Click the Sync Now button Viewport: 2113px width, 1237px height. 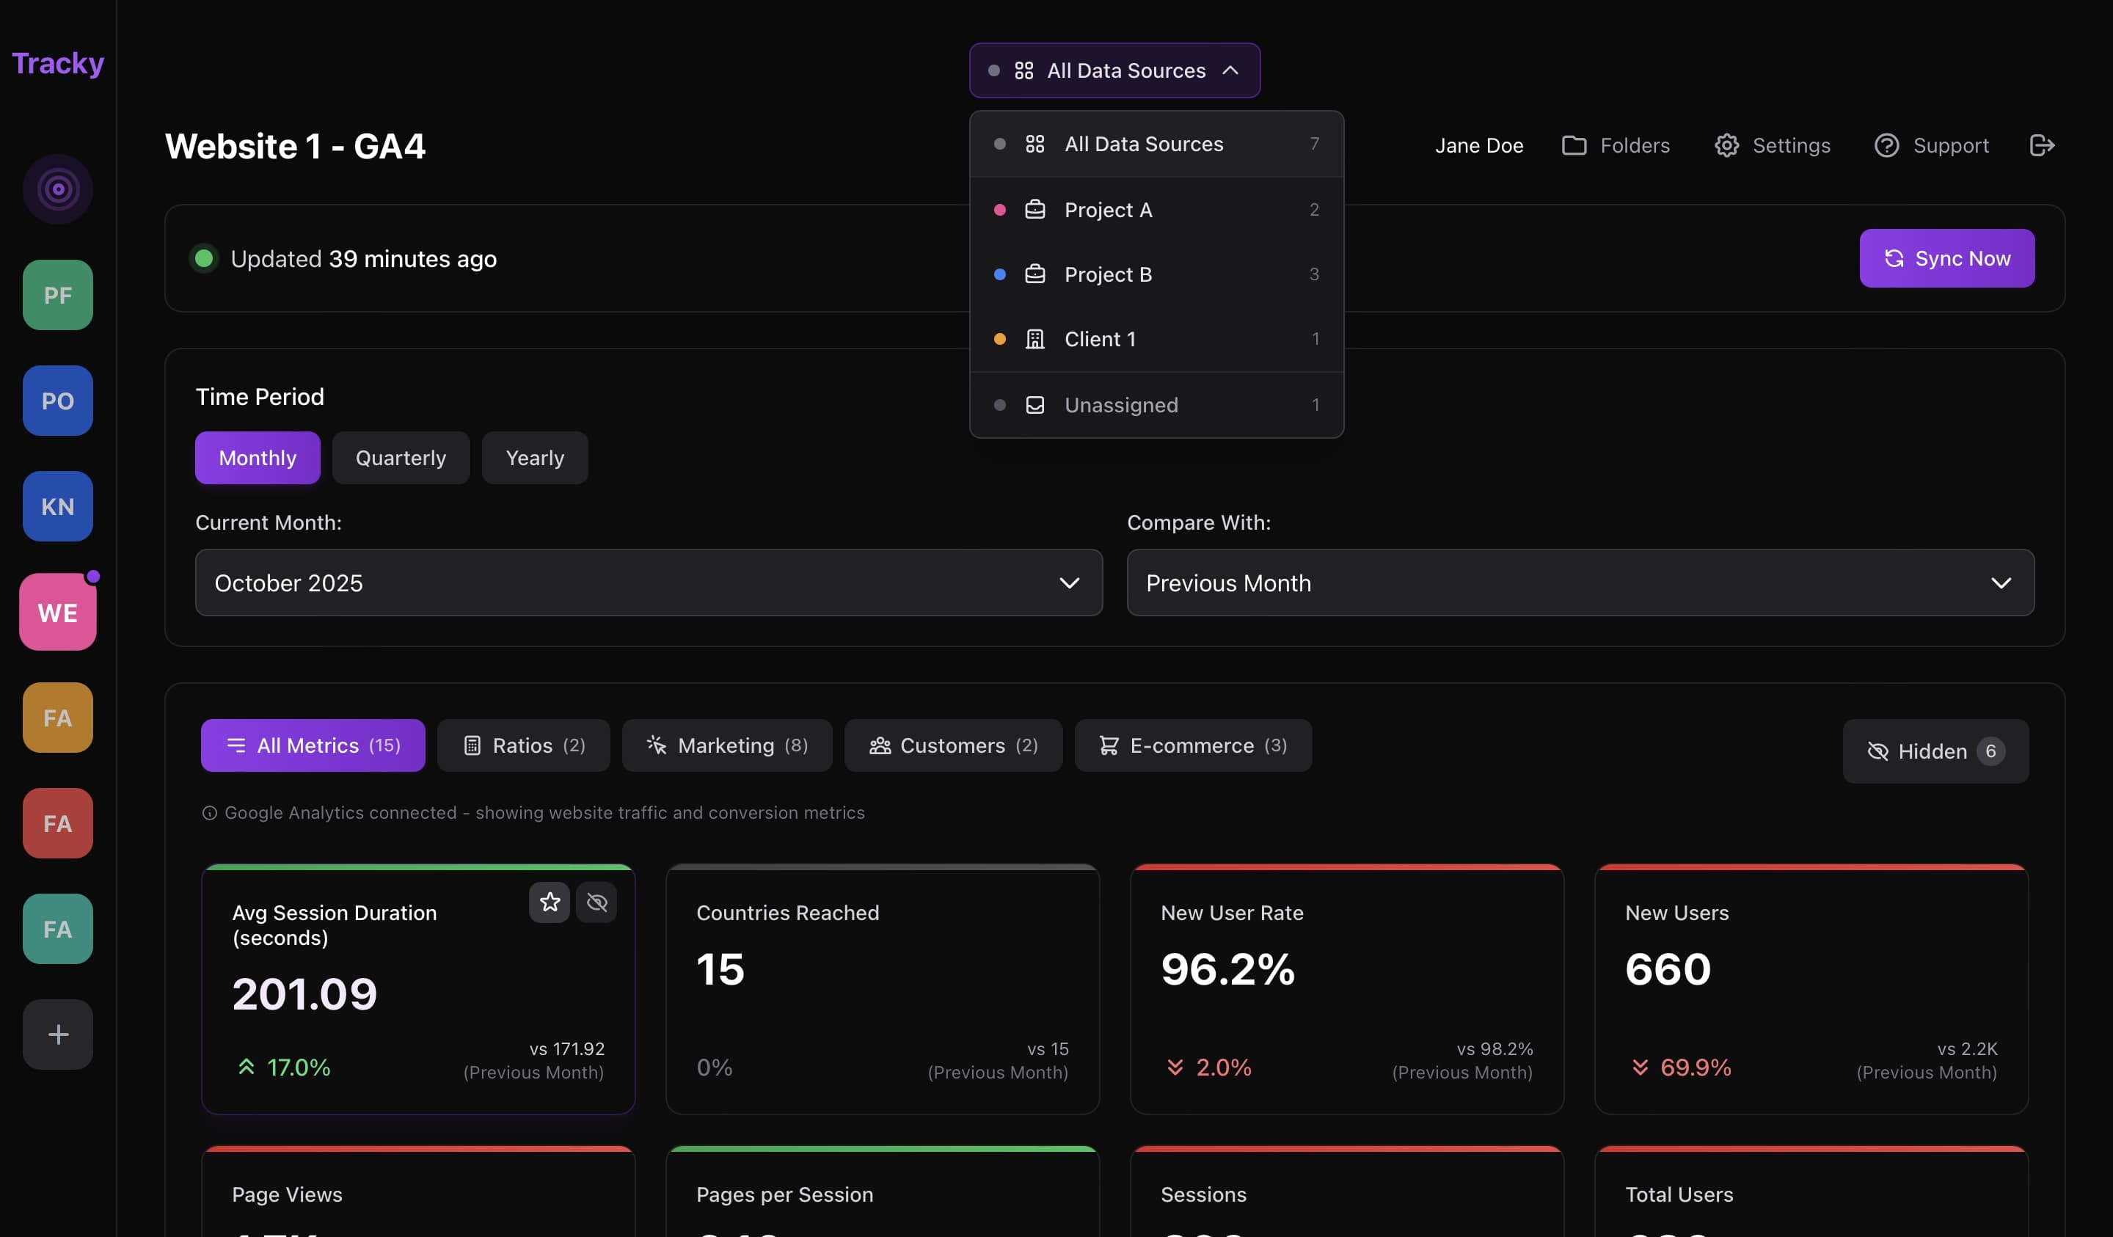(1946, 258)
